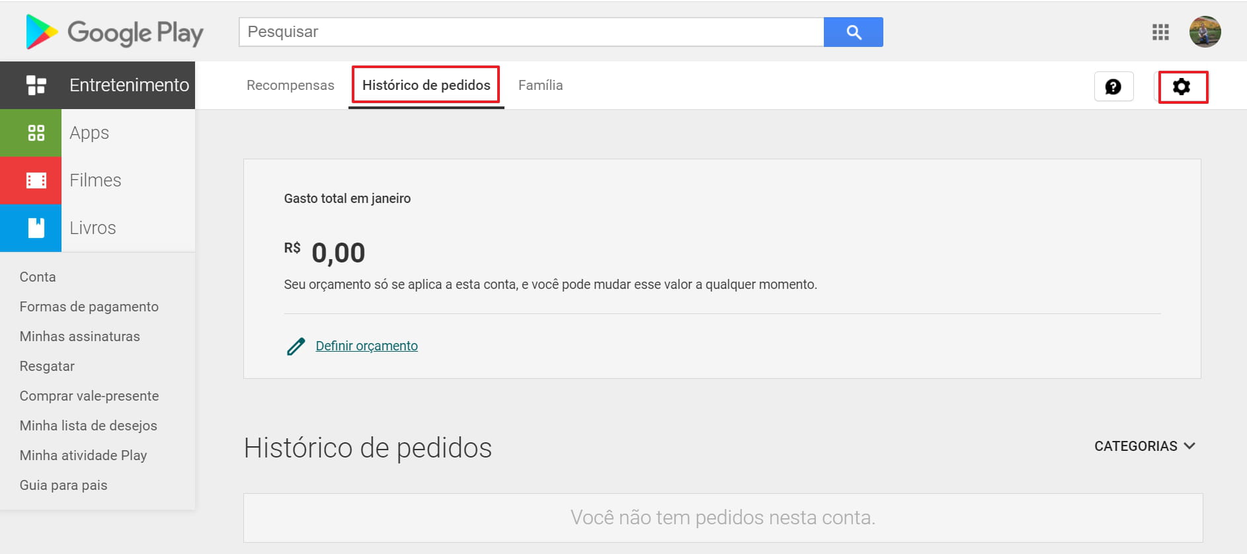This screenshot has height=554, width=1247.
Task: Click the Google Play logo
Action: [114, 32]
